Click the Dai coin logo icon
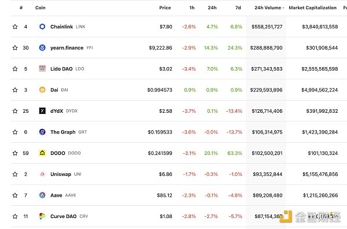Screen dimensions: 347x229 [x=42, y=90]
